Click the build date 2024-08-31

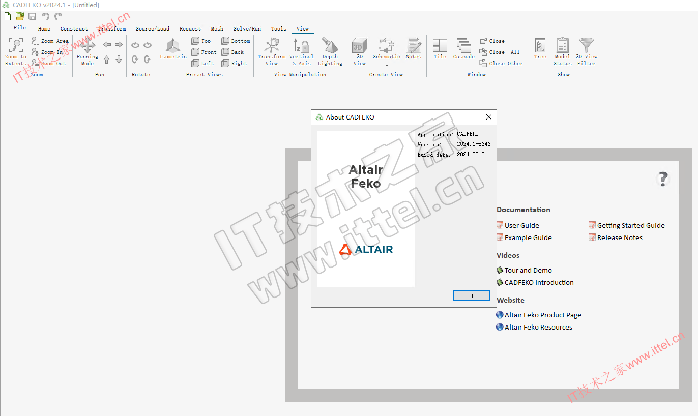[472, 154]
